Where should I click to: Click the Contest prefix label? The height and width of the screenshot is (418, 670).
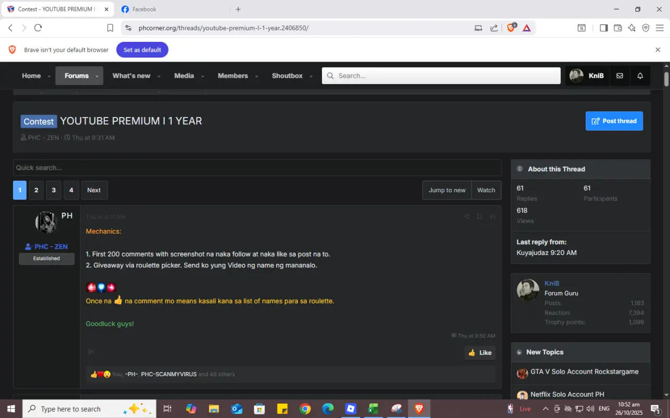(39, 121)
